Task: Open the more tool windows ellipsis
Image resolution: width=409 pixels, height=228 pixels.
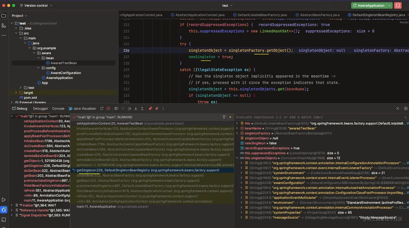Action: point(4,35)
